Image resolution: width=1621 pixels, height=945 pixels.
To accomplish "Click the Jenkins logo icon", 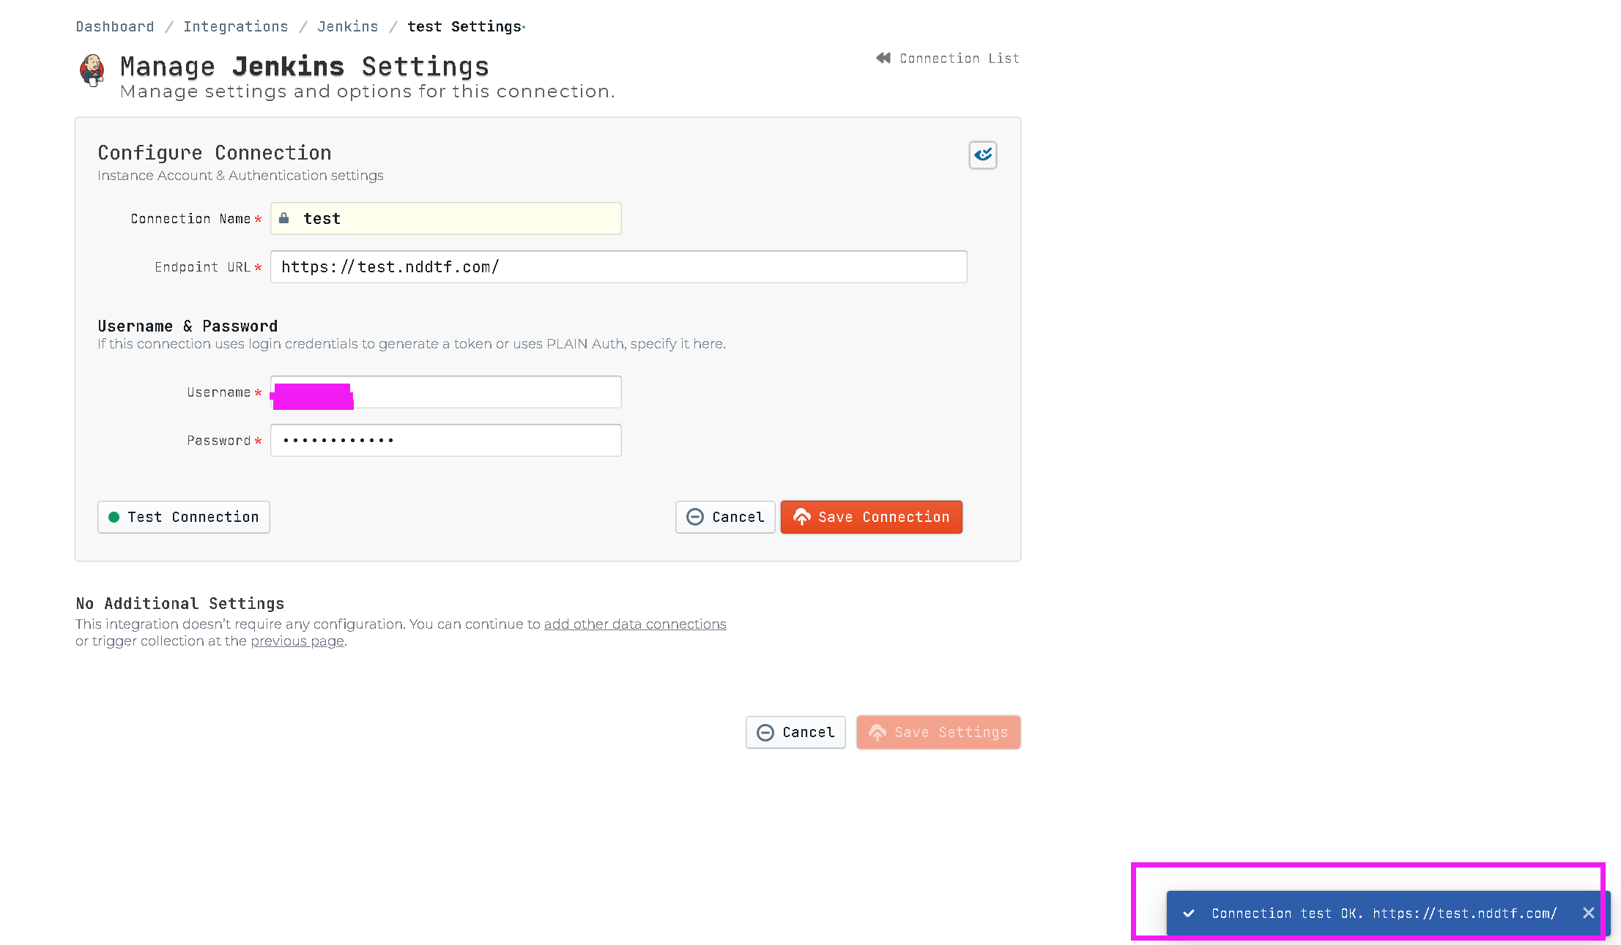I will click(x=92, y=70).
